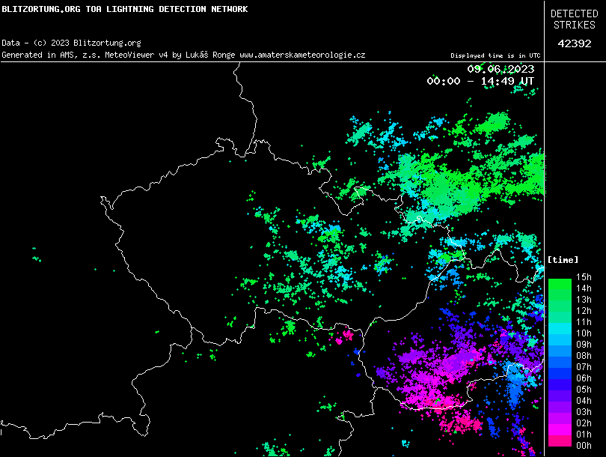The image size is (606, 457).
Task: Click the 04h legend label
Action: 584,401
